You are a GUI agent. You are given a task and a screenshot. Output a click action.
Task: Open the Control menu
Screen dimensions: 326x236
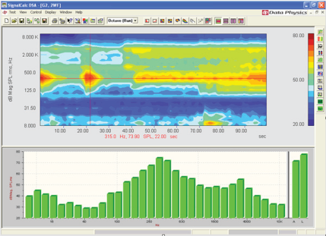(36, 12)
